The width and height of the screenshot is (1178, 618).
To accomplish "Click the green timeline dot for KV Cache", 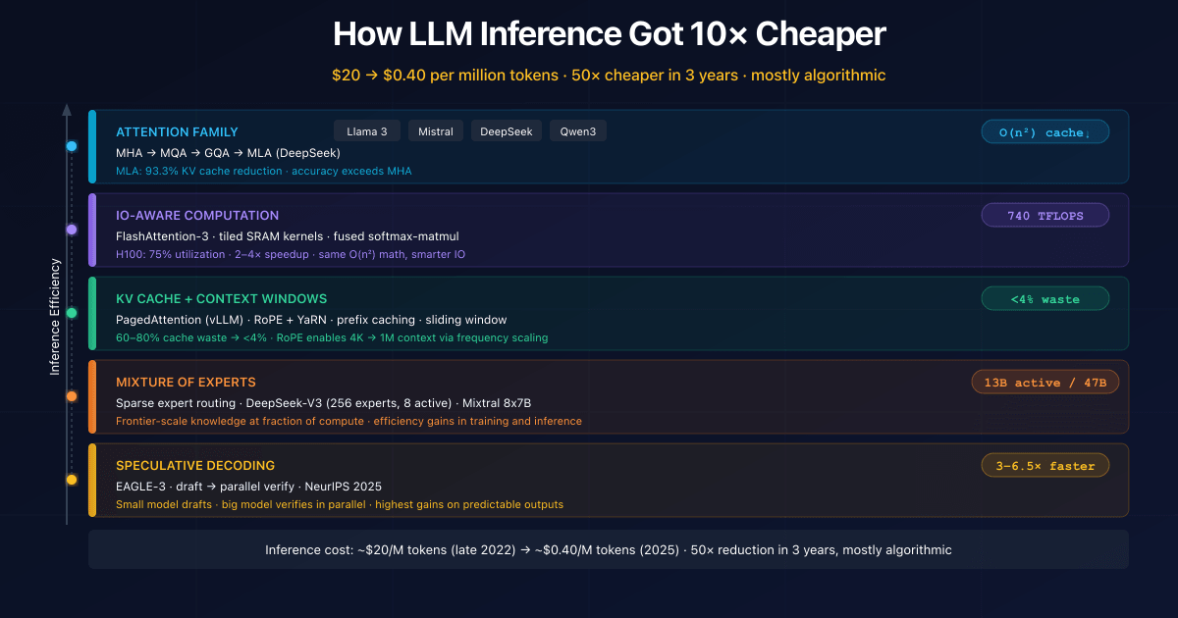I will point(72,313).
